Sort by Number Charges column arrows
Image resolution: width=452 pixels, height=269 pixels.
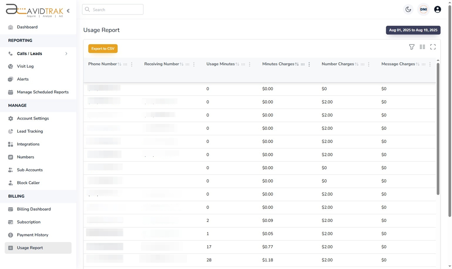tap(357, 64)
